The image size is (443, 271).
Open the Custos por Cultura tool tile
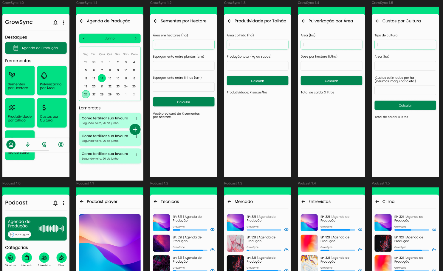pos(52,113)
